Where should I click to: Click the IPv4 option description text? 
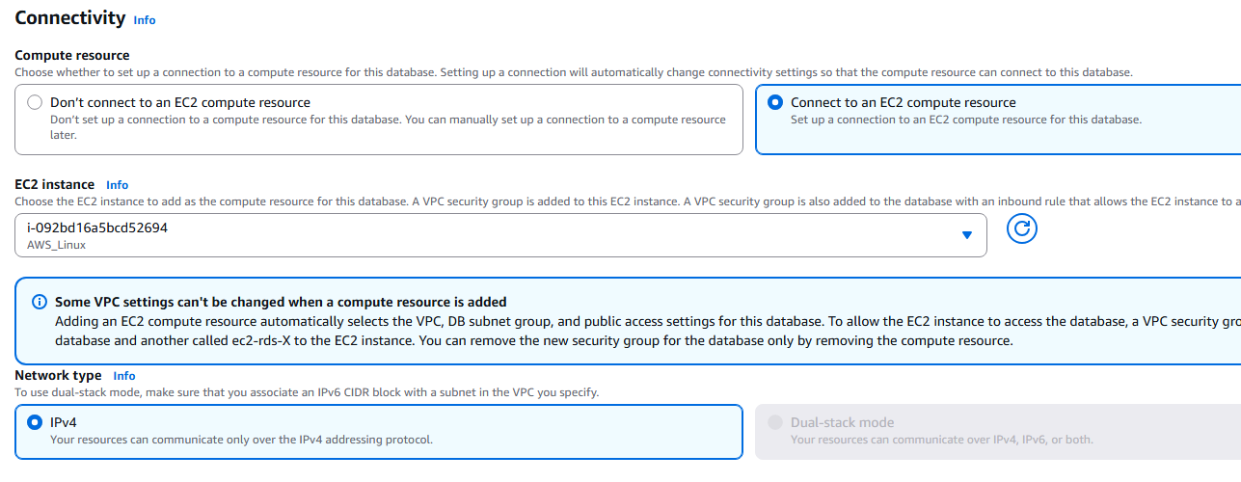[x=241, y=440]
